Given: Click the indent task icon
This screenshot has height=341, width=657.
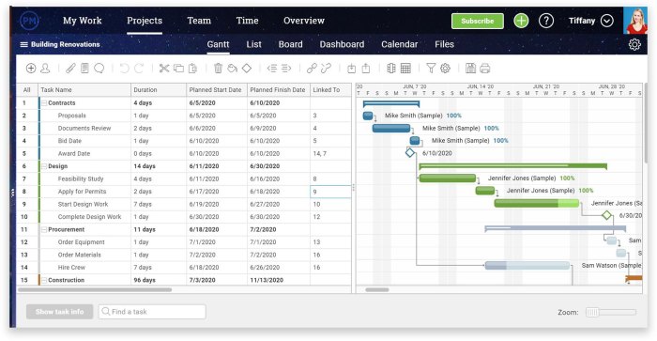Looking at the screenshot, I should point(286,68).
